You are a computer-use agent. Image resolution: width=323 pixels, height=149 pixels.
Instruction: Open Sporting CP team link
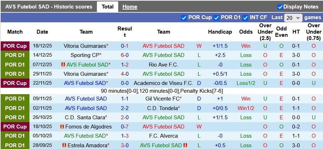[85, 55]
